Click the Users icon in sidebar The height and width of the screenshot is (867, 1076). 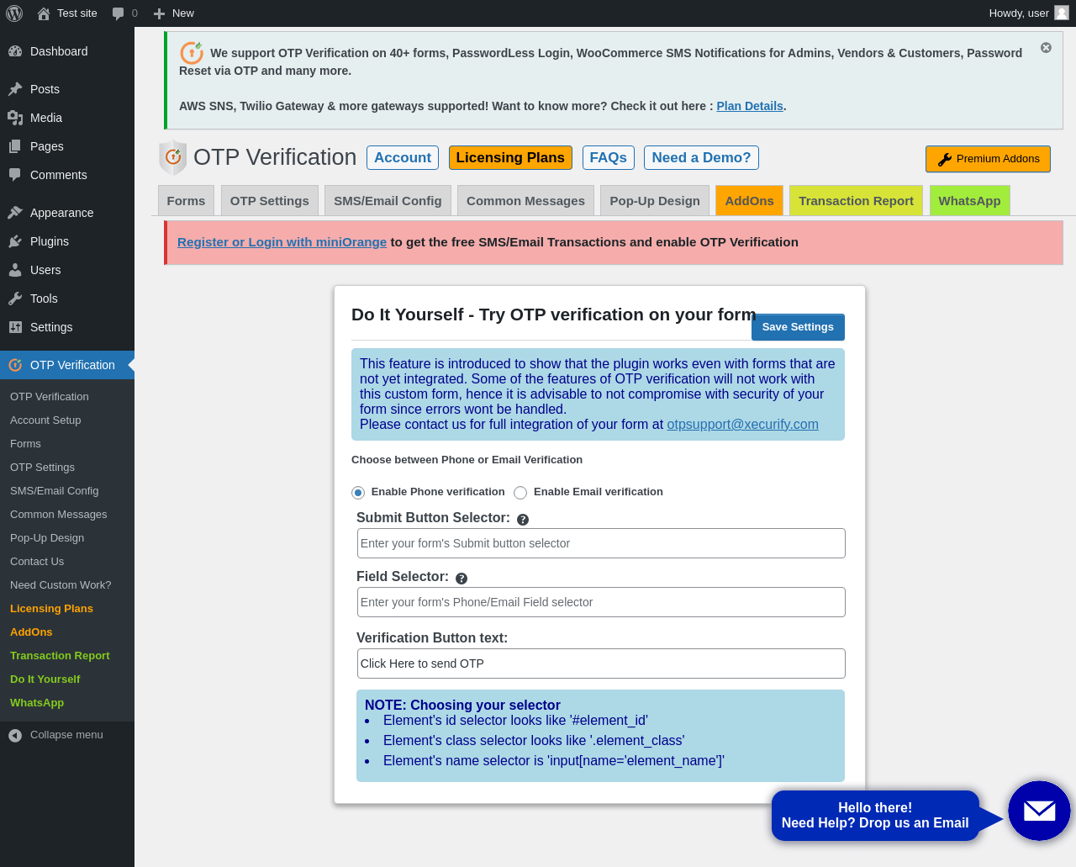click(x=15, y=270)
